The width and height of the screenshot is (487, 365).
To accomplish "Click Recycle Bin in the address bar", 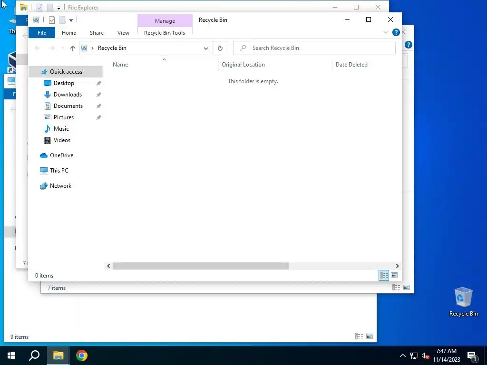I will click(x=112, y=48).
